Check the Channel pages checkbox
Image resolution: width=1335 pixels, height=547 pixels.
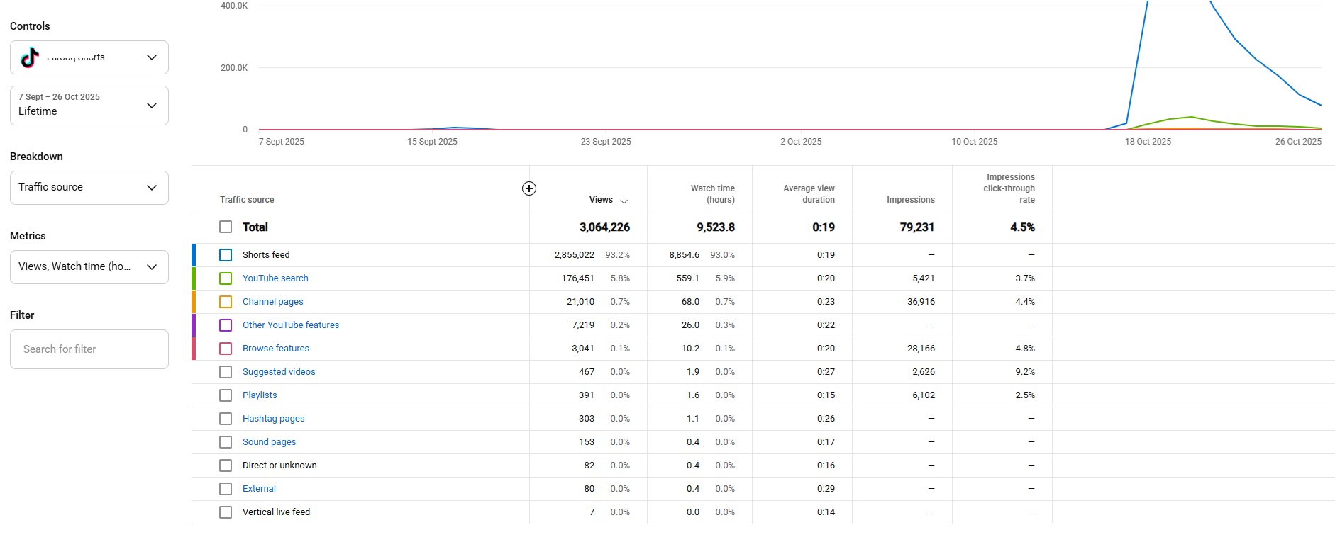[x=226, y=302]
